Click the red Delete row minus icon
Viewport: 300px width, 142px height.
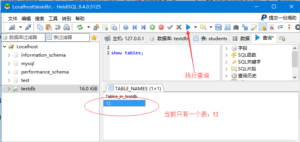161,27
